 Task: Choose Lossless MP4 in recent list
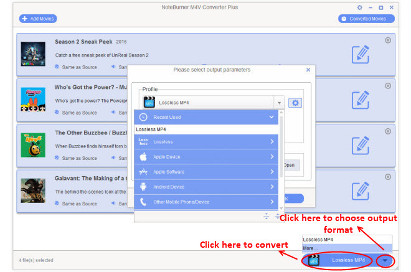(x=206, y=129)
